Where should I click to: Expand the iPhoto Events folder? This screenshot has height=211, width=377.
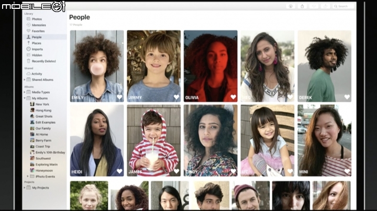pos(28,176)
